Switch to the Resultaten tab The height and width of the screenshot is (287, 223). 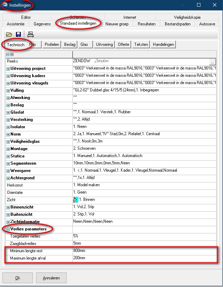pyautogui.click(x=147, y=24)
